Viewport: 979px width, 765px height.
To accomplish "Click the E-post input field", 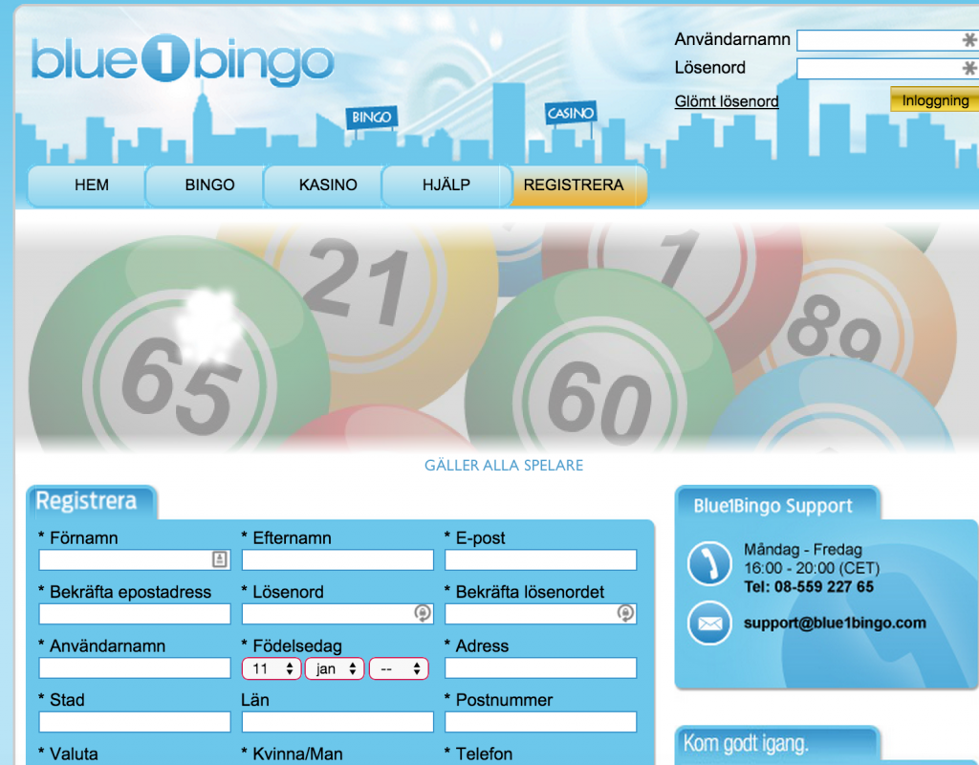I will click(540, 559).
